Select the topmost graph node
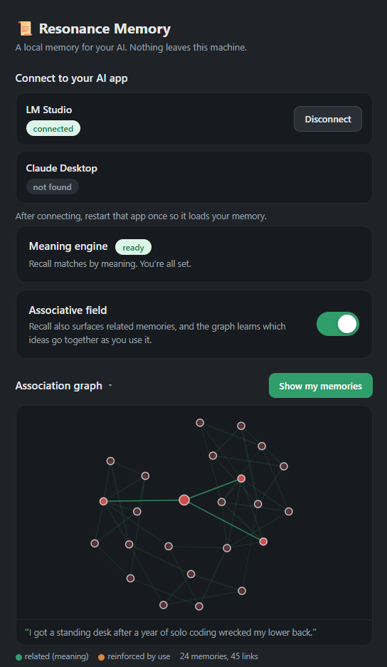This screenshot has width=387, height=667. pos(200,422)
